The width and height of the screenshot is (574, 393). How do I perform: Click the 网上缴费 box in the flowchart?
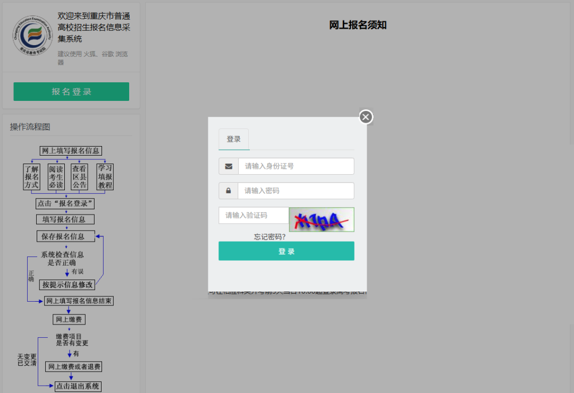[68, 319]
